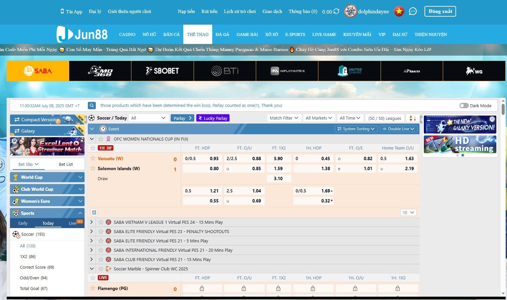507x300 pixels.
Task: Click the dolphindayne avatar image
Action: click(x=350, y=11)
